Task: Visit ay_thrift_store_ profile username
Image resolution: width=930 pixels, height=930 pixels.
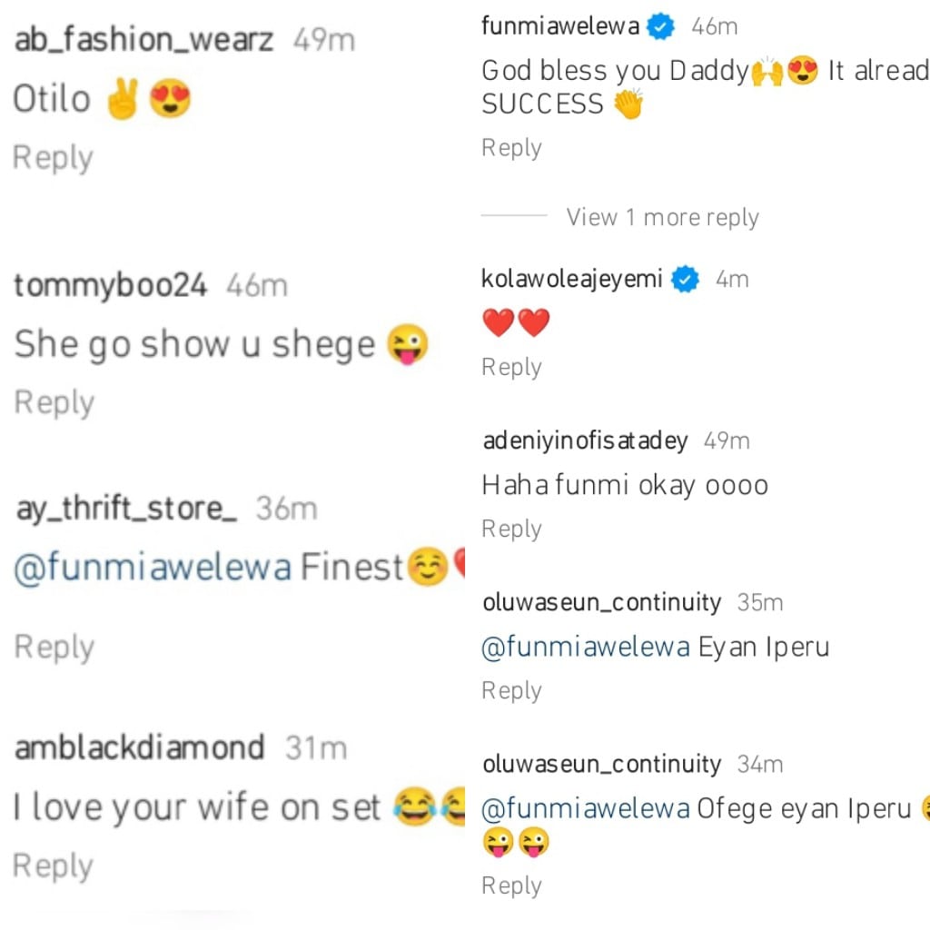Action: click(x=126, y=509)
